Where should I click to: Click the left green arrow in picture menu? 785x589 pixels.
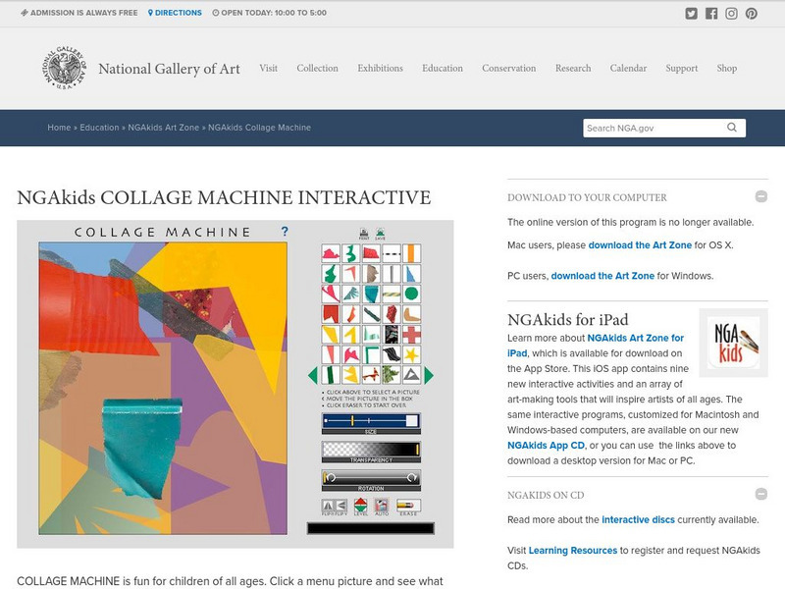(314, 373)
